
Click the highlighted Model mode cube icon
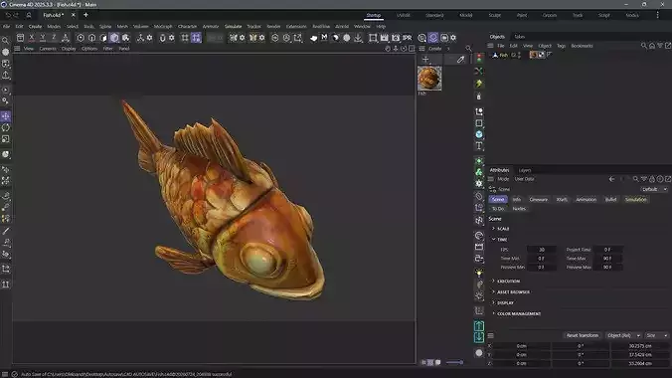pyautogui.click(x=114, y=38)
